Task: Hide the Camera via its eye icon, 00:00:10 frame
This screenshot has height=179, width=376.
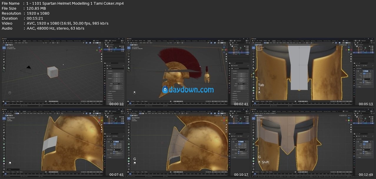Action: (122, 48)
